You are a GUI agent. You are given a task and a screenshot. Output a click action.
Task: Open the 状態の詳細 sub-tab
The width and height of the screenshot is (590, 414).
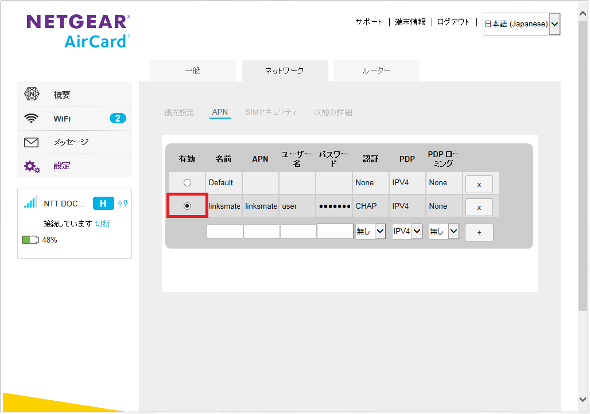[x=333, y=112]
